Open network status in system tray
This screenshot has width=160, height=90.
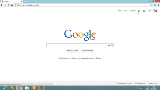[x=140, y=88]
